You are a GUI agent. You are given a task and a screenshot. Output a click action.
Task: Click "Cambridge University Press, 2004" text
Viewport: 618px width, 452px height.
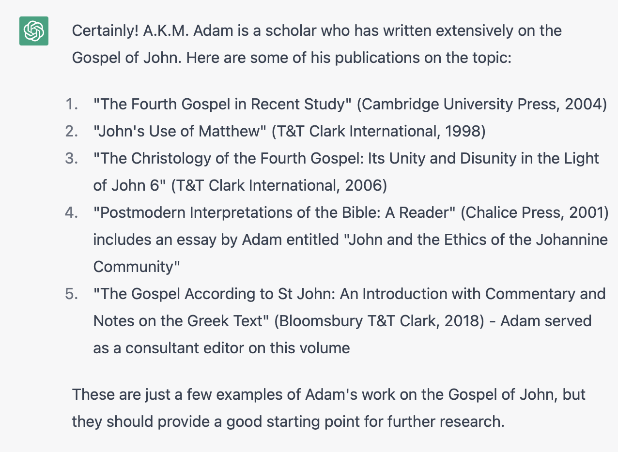482,104
